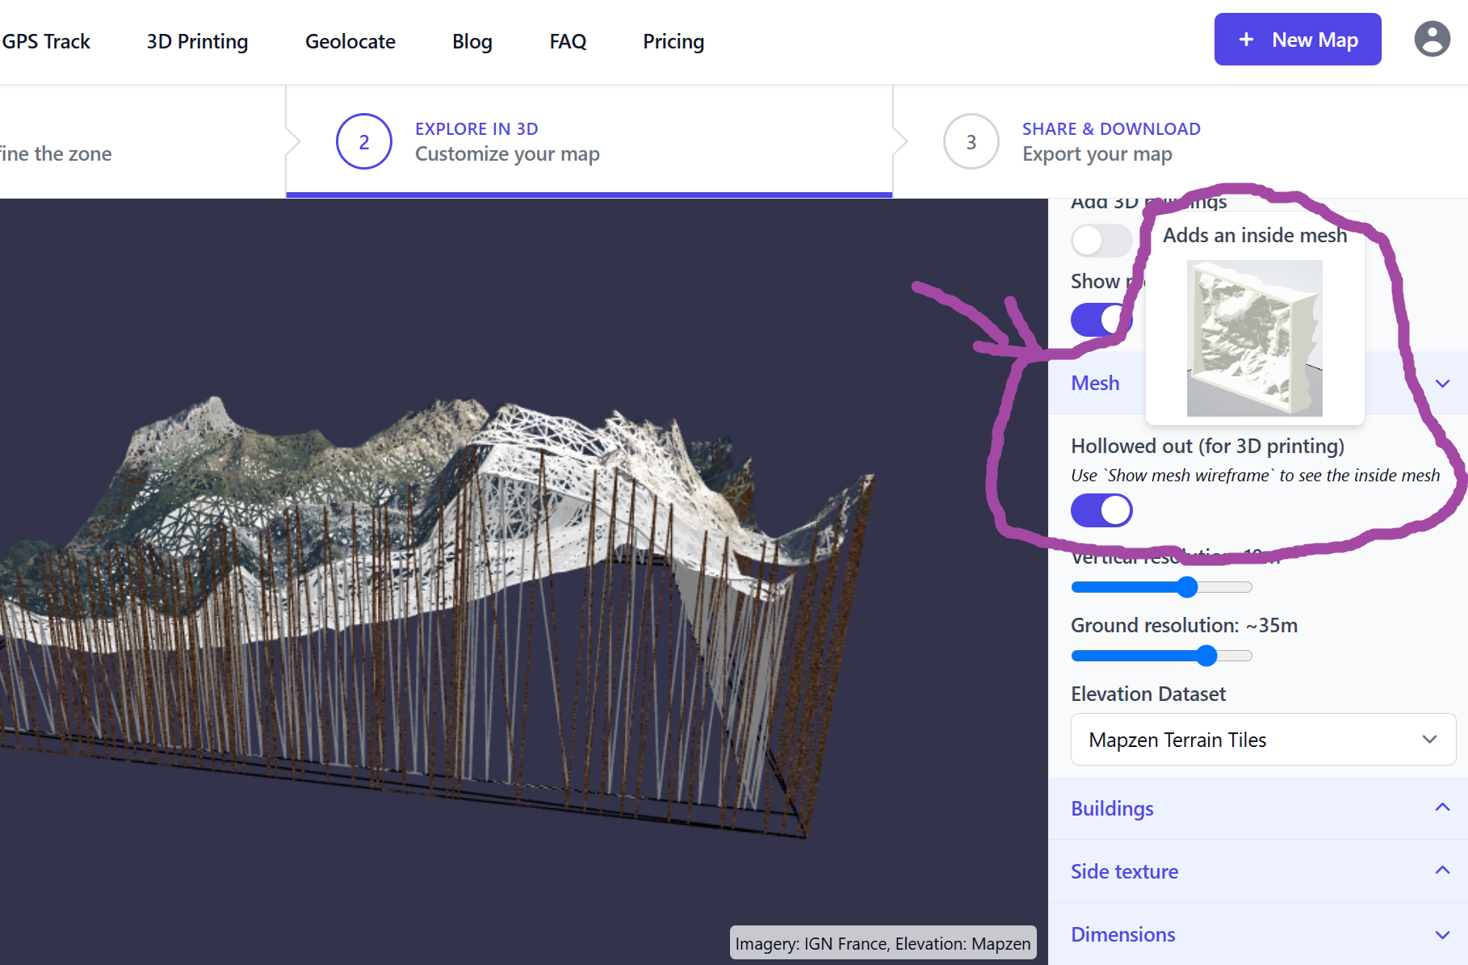The image size is (1468, 965).
Task: Click the New Map button
Action: [x=1298, y=39]
